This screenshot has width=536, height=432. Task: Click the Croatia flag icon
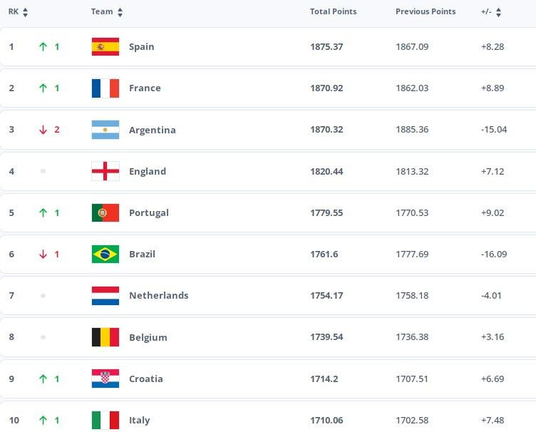click(x=105, y=379)
